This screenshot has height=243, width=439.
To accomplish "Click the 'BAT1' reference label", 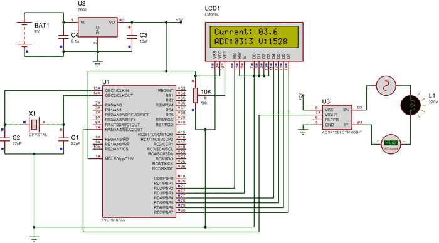I will coord(42,26).
